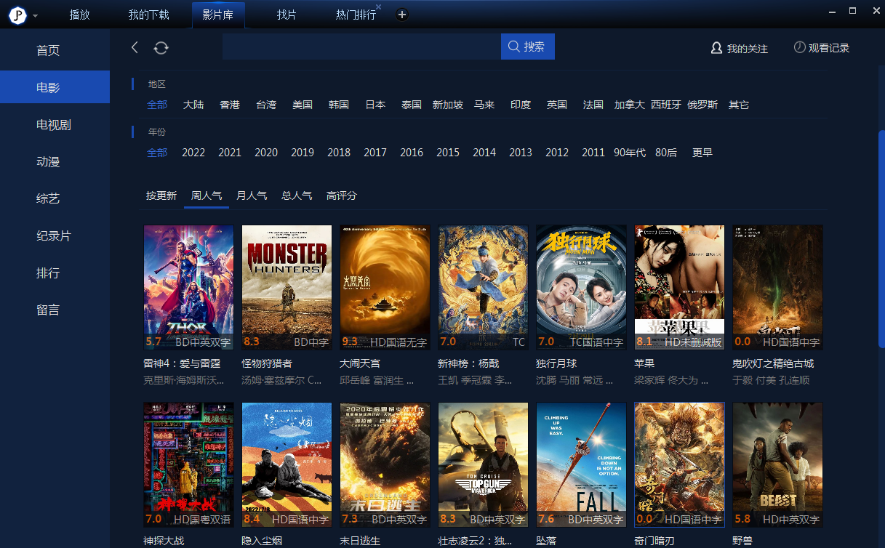The image size is (885, 548).
Task: Filter year by 更早
Action: tap(702, 153)
